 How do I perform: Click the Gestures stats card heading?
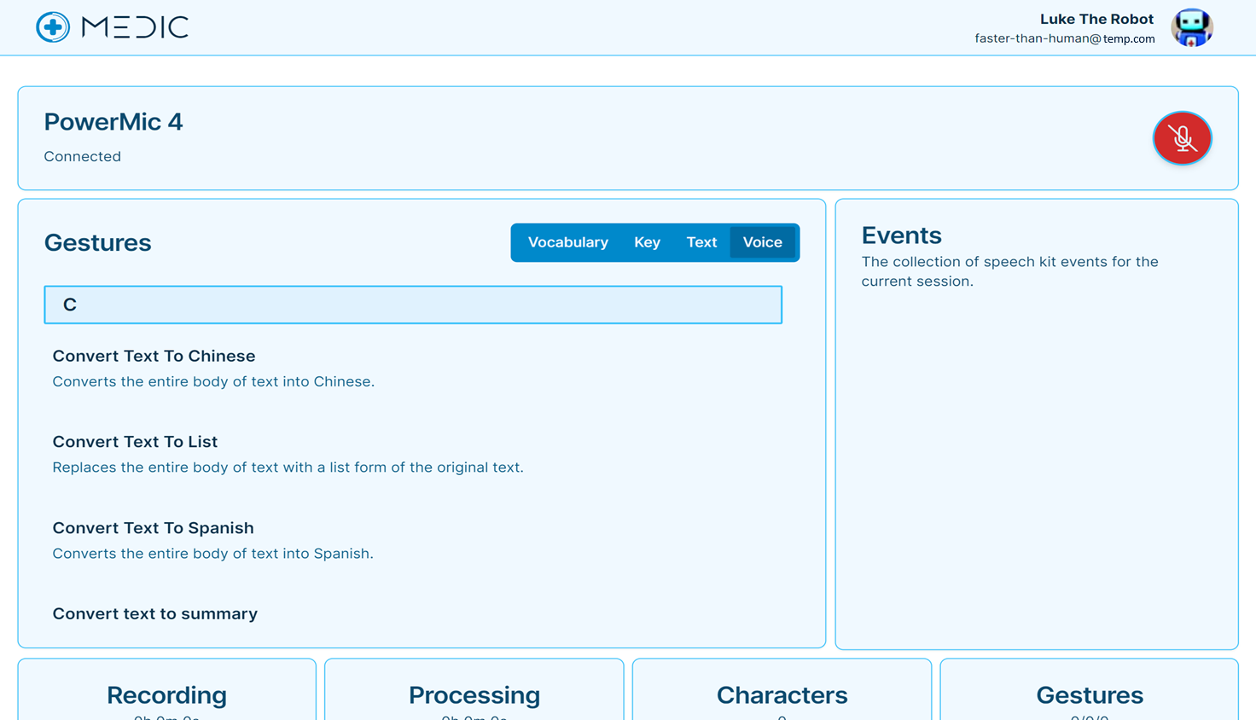click(x=1090, y=695)
